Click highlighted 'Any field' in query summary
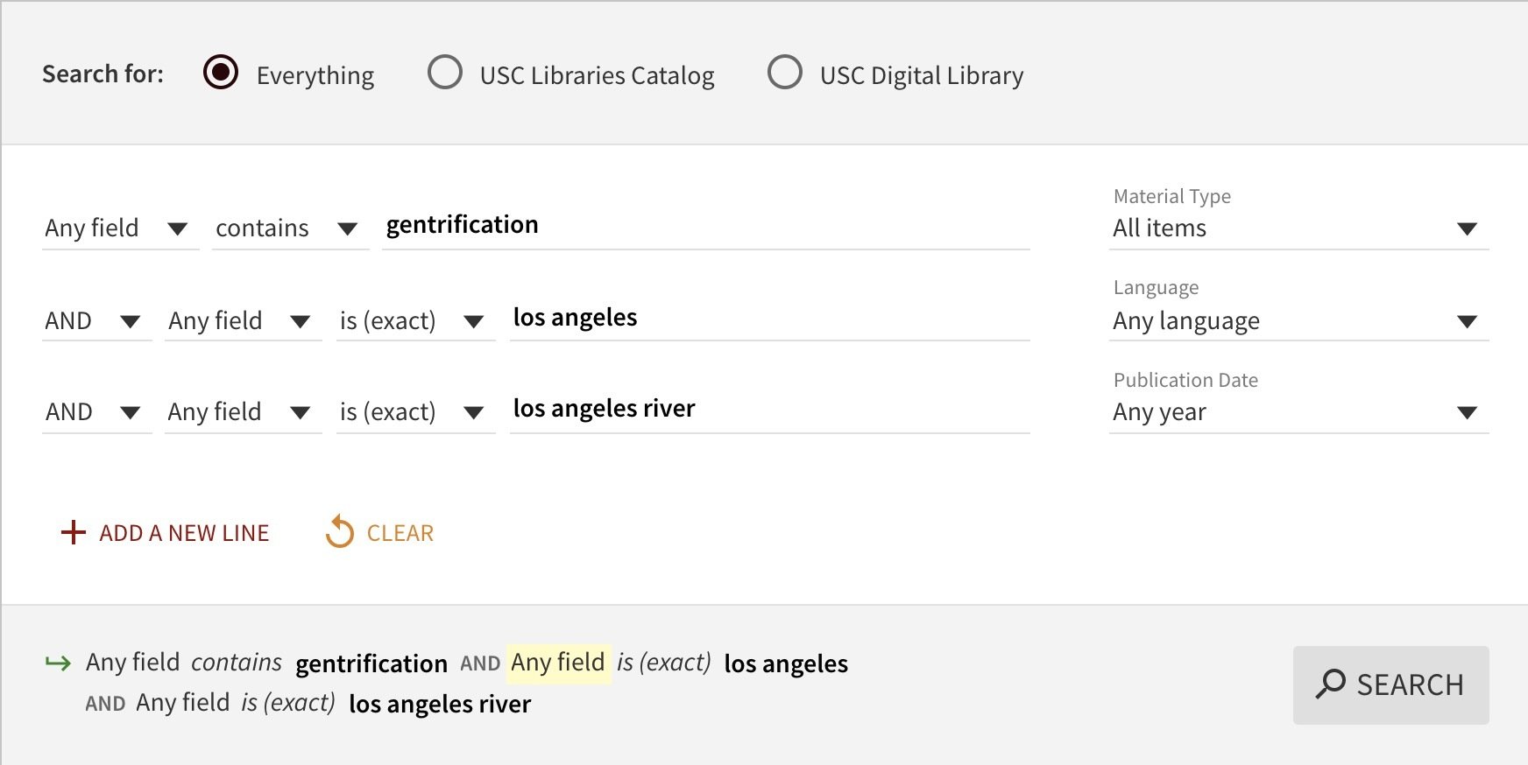The width and height of the screenshot is (1528, 765). pos(558,663)
